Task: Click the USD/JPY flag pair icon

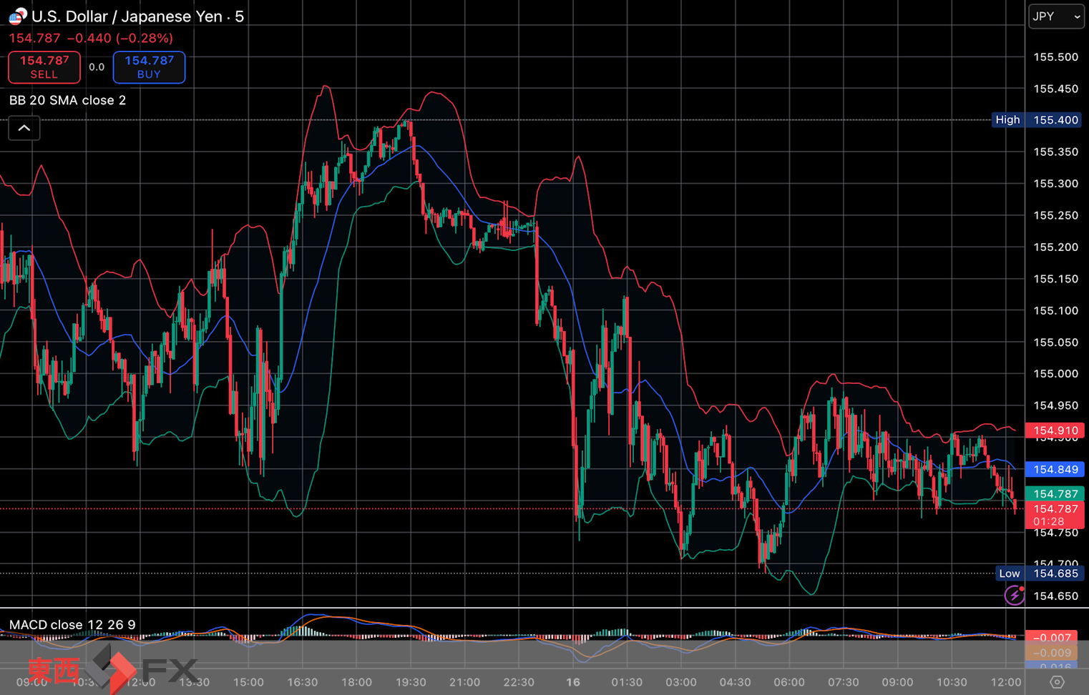Action: [17, 16]
